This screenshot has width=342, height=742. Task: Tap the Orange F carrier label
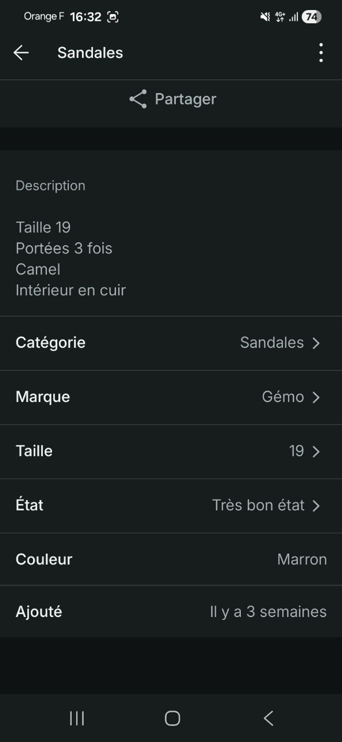point(44,16)
